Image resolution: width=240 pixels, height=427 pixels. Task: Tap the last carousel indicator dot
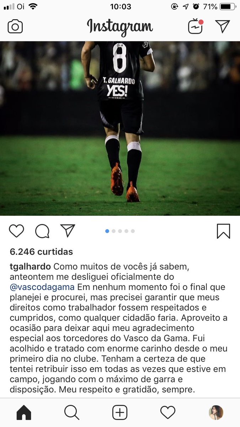[x=133, y=231]
